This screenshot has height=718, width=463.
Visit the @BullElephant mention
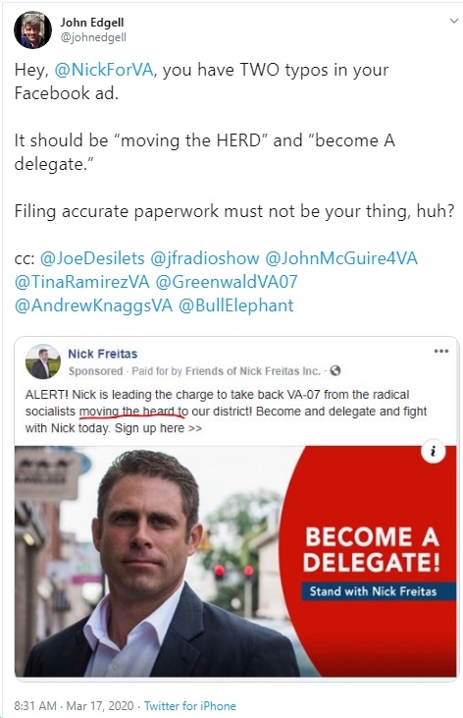(236, 304)
